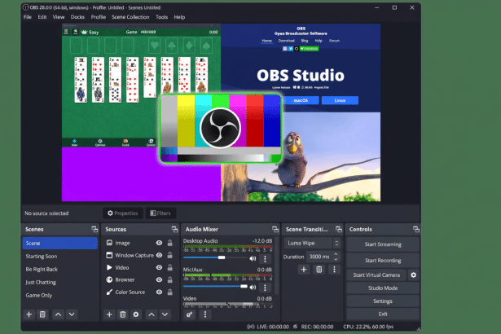This screenshot has height=334, width=501.
Task: Remove selected scene with trash icon
Action: pyautogui.click(x=42, y=314)
